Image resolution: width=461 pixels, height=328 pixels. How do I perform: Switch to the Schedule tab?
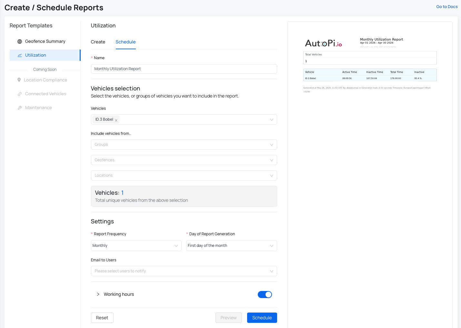coord(125,42)
